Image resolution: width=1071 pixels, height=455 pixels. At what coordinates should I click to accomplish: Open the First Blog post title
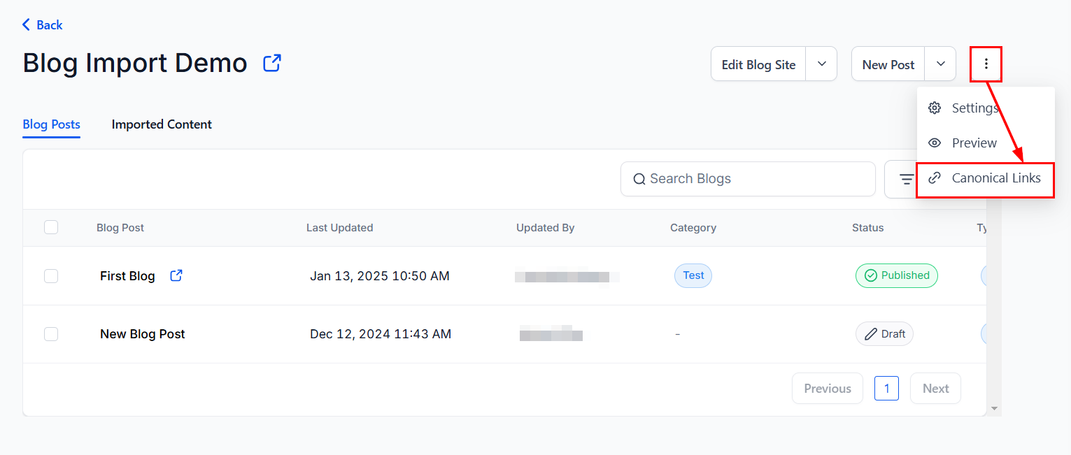click(127, 276)
